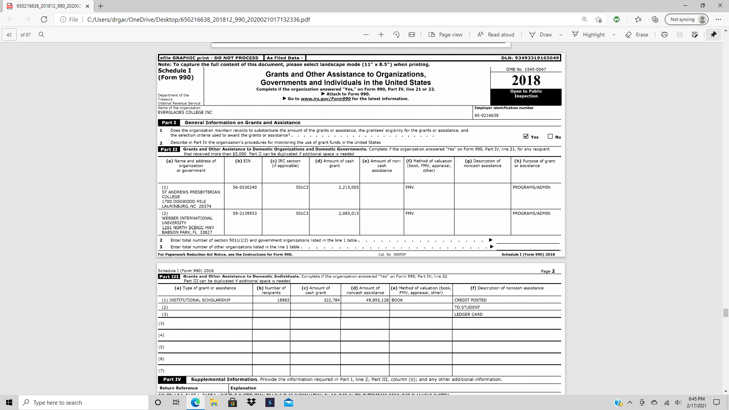Screen dimensions: 729x410
Task: Expand the Draw options dropdown arrow
Action: pyautogui.click(x=561, y=35)
